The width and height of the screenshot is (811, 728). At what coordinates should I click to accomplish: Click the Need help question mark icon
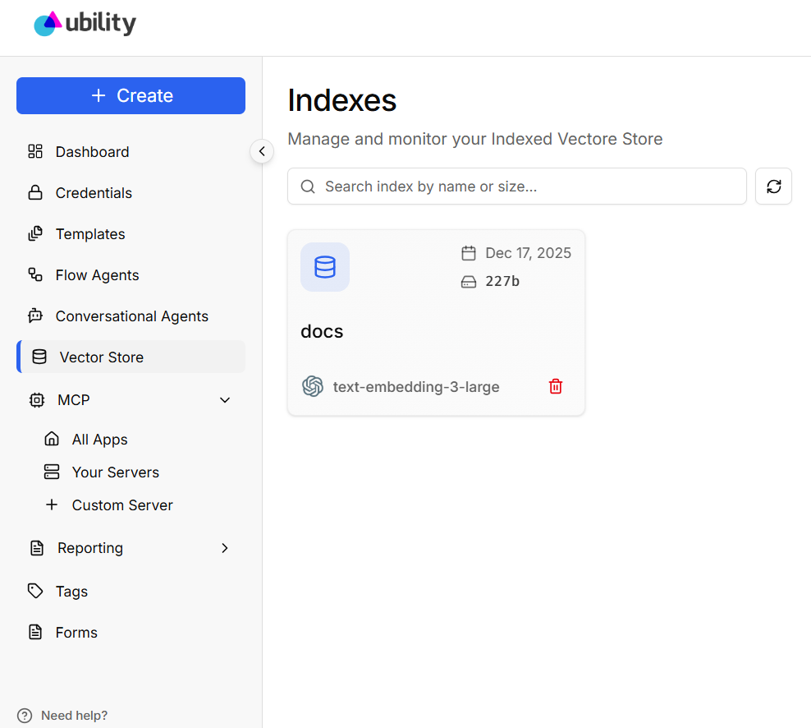[25, 715]
